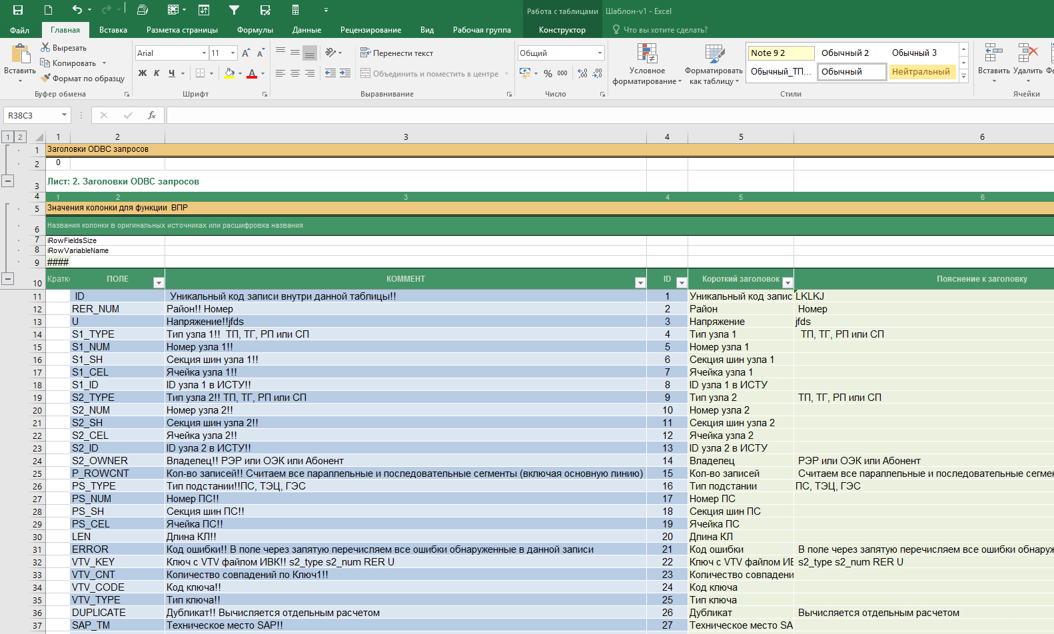Apply thousands separator 000 format
The width and height of the screenshot is (1054, 634).
point(562,73)
